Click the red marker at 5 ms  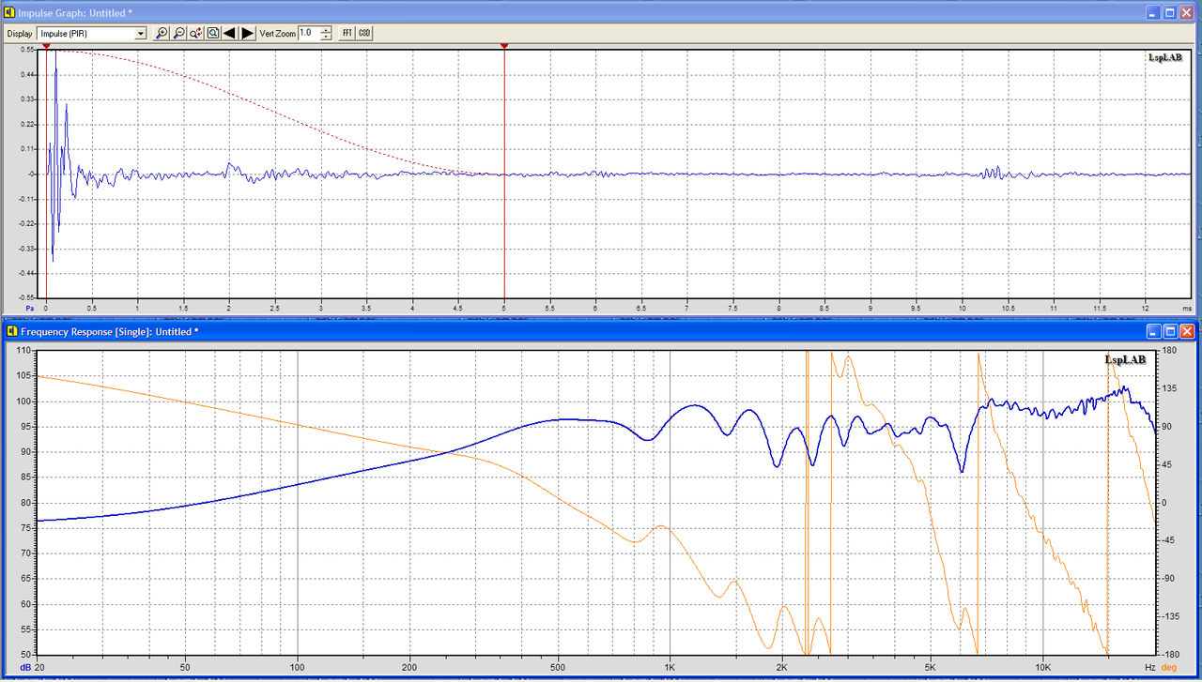(x=504, y=45)
